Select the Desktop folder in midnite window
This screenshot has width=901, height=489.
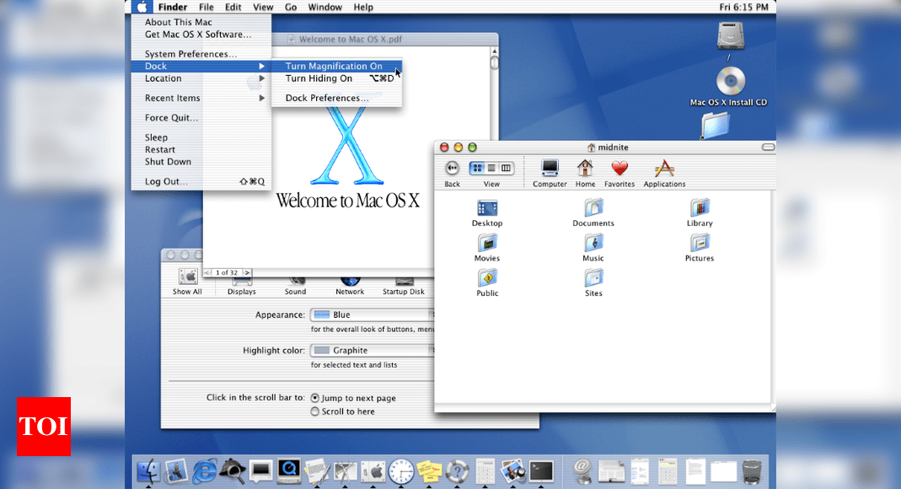487,212
